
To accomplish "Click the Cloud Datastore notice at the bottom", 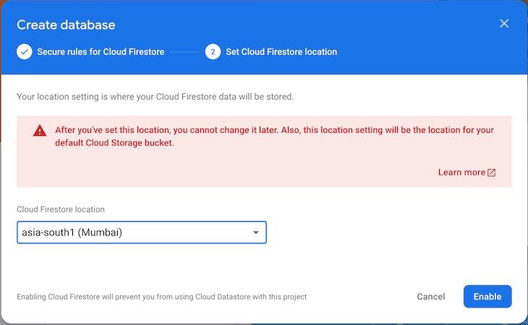I will click(161, 297).
